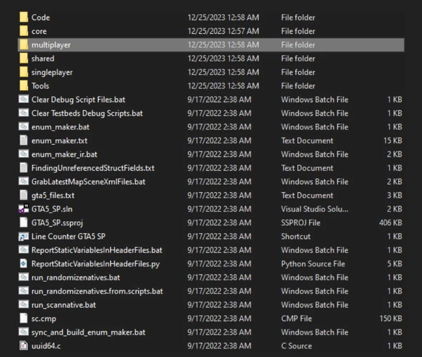
Task: Select the name Line Counter GTA5 SP
Action: pyautogui.click(x=69, y=237)
